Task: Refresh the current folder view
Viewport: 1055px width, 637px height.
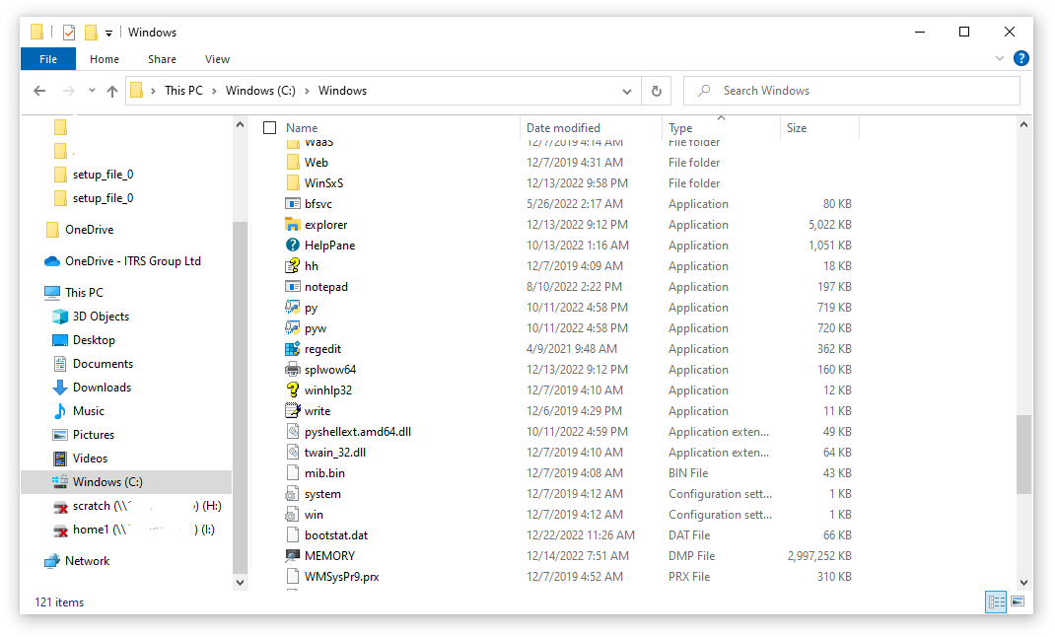Action: coord(657,91)
